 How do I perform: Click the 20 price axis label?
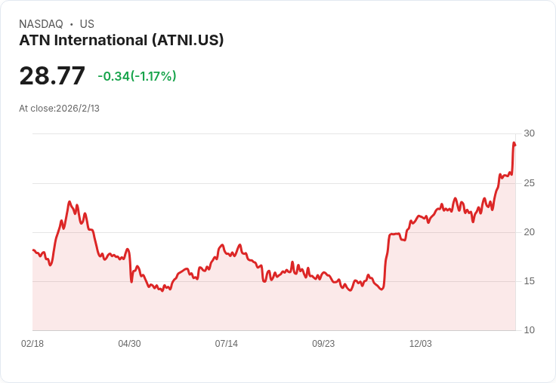click(x=529, y=232)
